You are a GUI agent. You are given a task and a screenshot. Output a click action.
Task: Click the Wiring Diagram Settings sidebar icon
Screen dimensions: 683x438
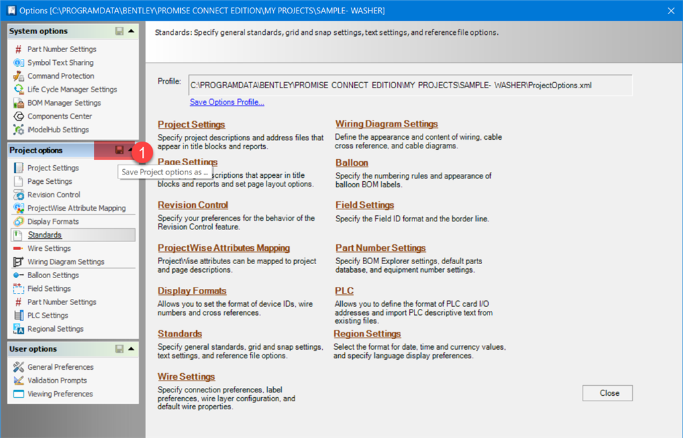point(18,262)
